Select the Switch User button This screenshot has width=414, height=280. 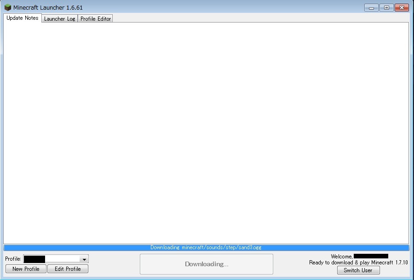(x=358, y=270)
